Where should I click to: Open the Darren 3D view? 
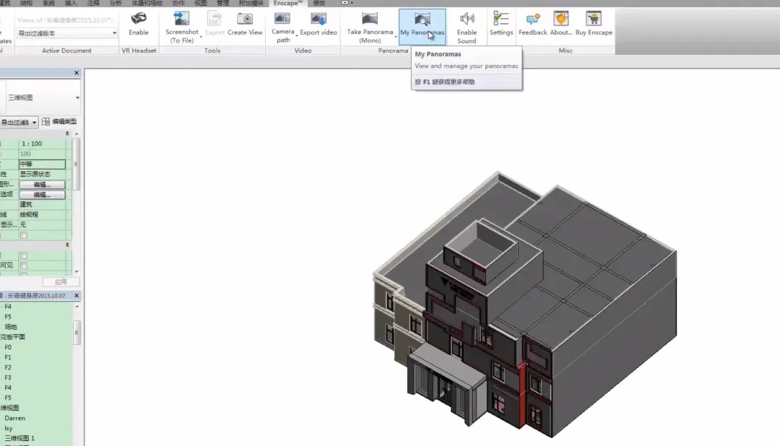pos(15,418)
